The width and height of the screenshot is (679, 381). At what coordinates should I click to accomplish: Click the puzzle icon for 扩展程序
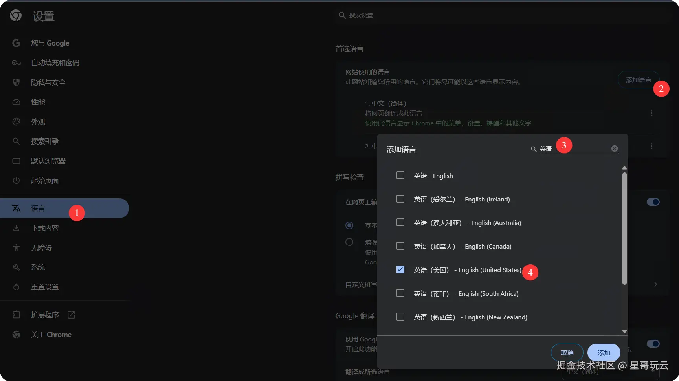[16, 315]
